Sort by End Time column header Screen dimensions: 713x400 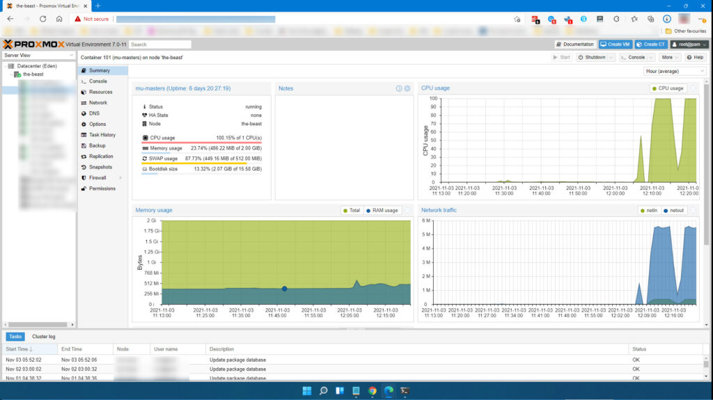click(x=86, y=349)
